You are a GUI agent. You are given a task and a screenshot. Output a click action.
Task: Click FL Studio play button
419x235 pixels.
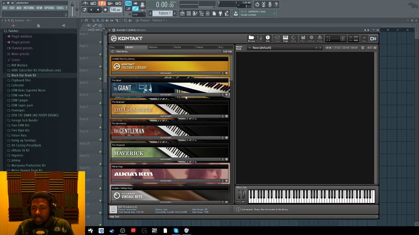91,10
